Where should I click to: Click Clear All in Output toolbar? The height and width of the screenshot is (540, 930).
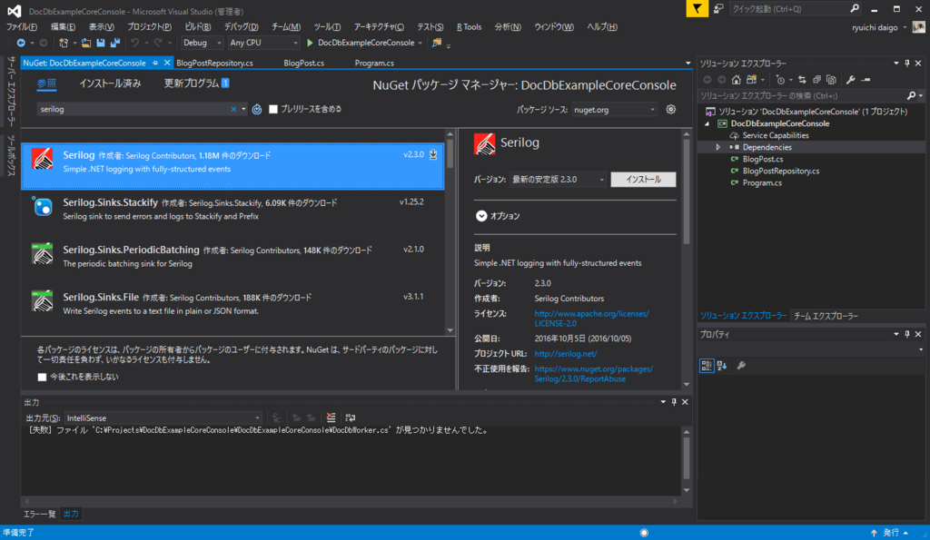(331, 417)
